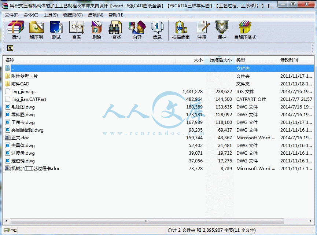Image resolution: width=317 pixels, height=235 pixels.
Task: Click the 删除 (Delete) toolbar icon
Action: point(97,27)
